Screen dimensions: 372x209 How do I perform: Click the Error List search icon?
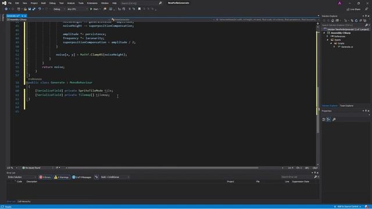316,177
